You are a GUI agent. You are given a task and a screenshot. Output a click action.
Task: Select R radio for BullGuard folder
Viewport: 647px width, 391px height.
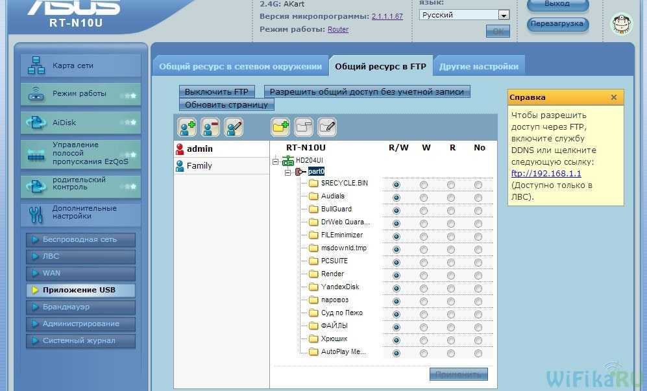click(451, 211)
